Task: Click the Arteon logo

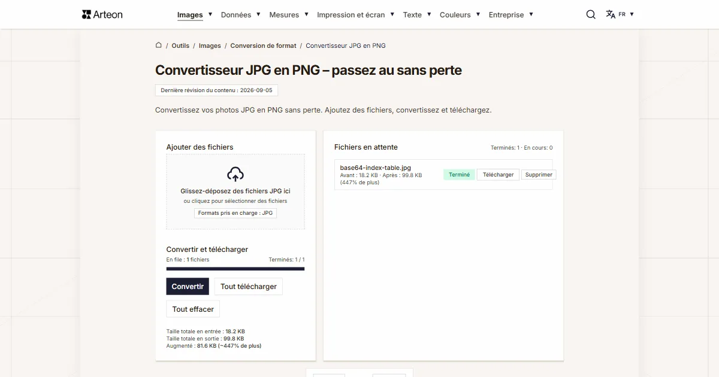Action: coord(102,14)
